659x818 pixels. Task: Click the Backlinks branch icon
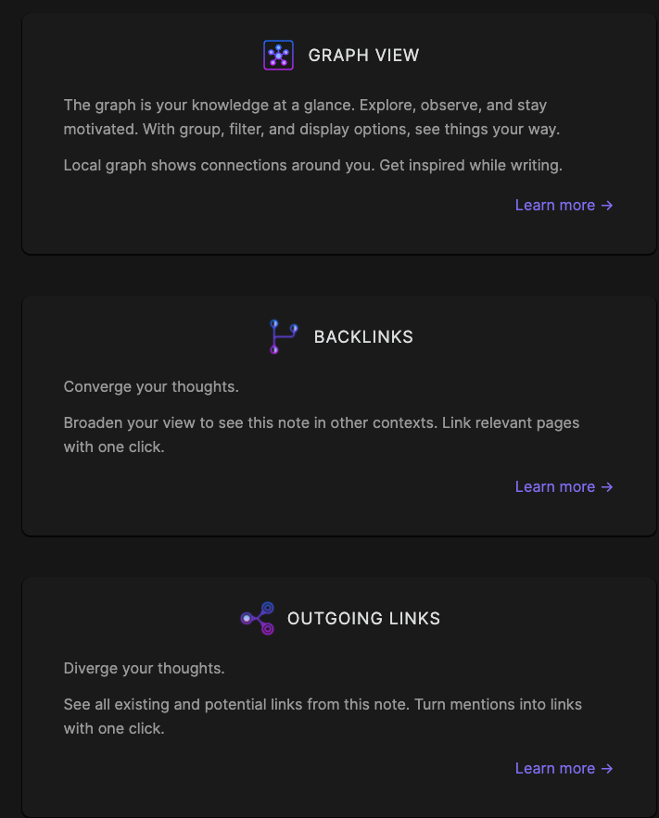[x=283, y=336]
